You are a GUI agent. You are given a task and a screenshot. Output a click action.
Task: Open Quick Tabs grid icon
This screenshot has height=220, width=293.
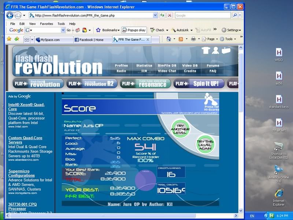click(27, 40)
